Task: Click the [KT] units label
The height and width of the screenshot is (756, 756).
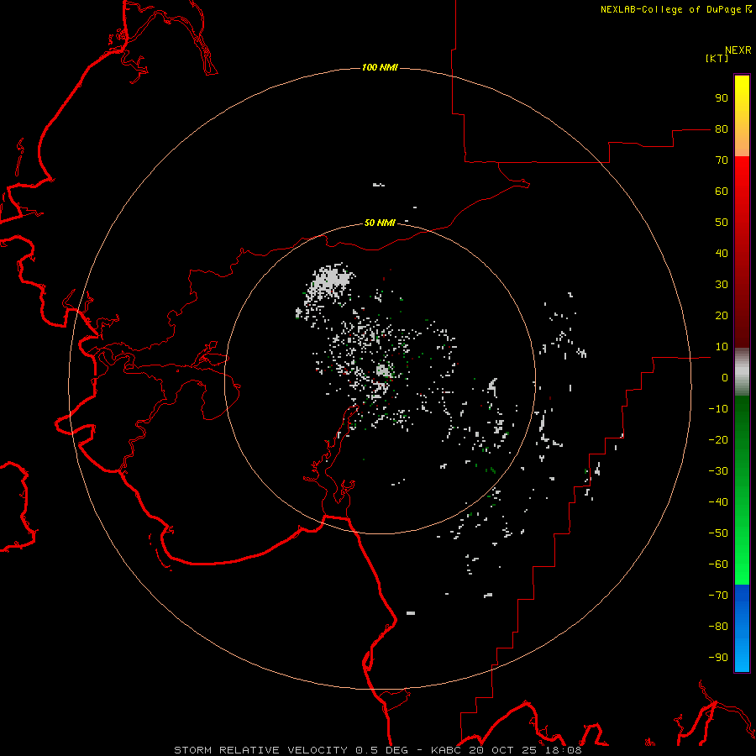Action: [717, 58]
